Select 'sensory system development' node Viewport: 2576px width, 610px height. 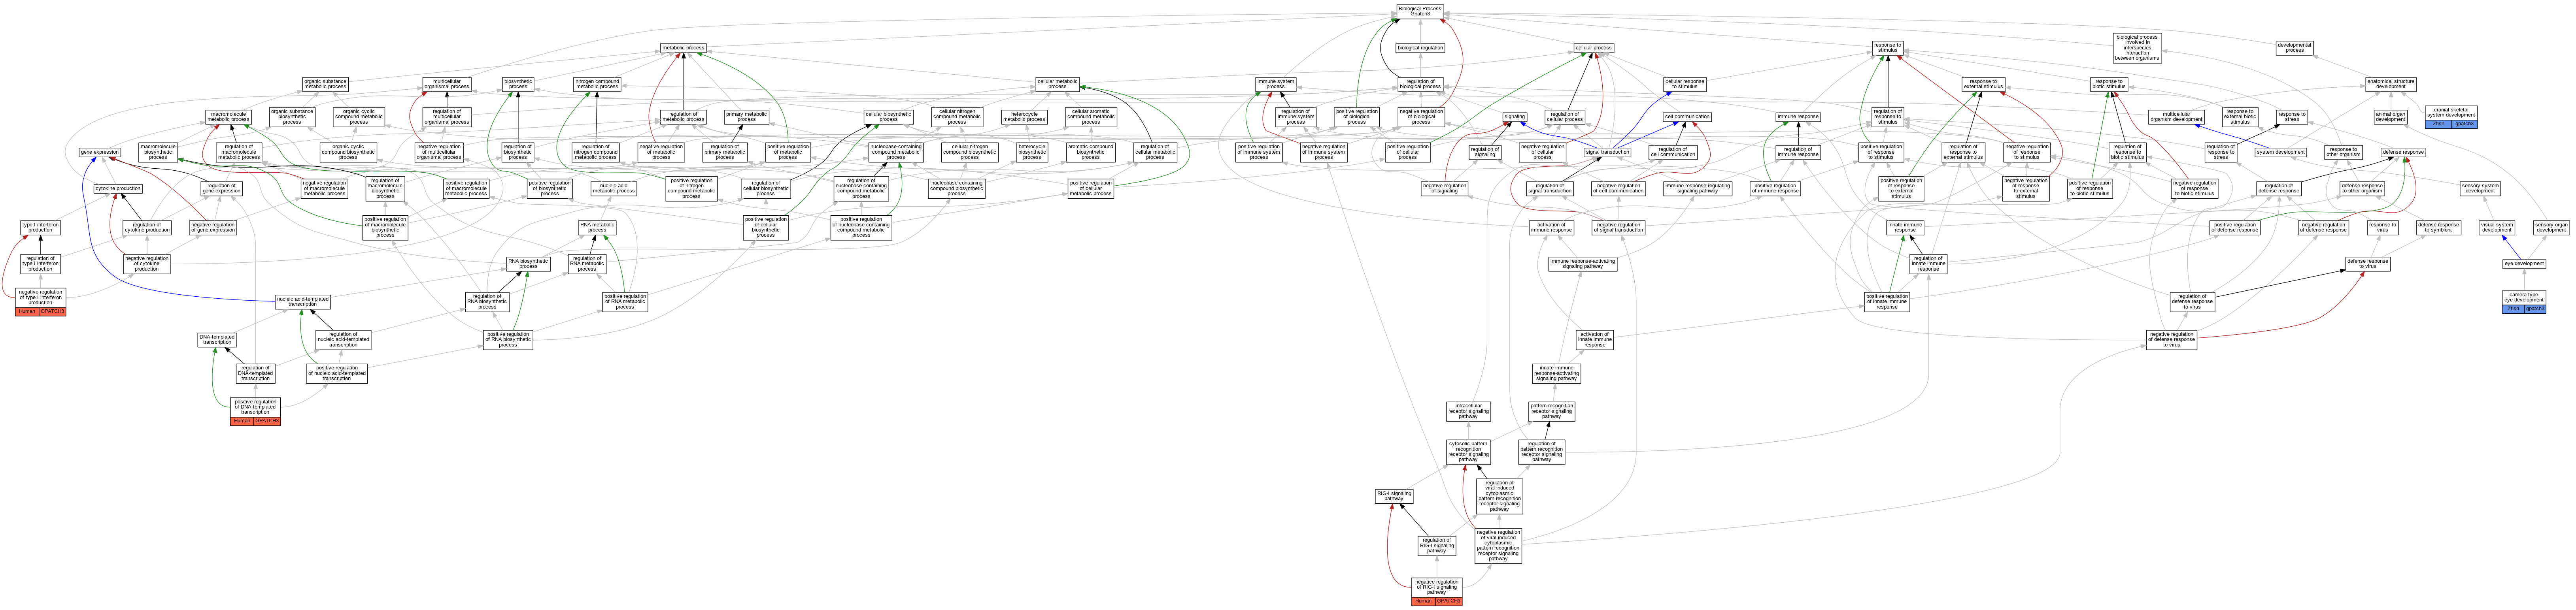coord(2480,189)
